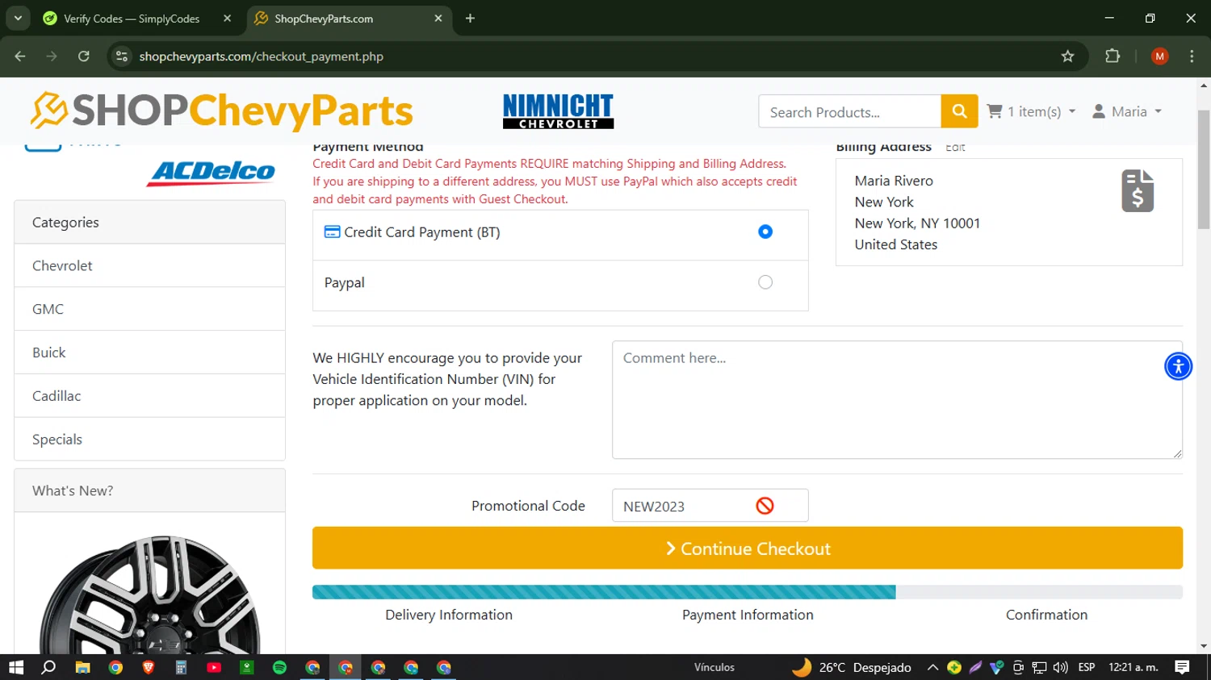Open GMC category
The height and width of the screenshot is (680, 1211).
[x=149, y=309]
